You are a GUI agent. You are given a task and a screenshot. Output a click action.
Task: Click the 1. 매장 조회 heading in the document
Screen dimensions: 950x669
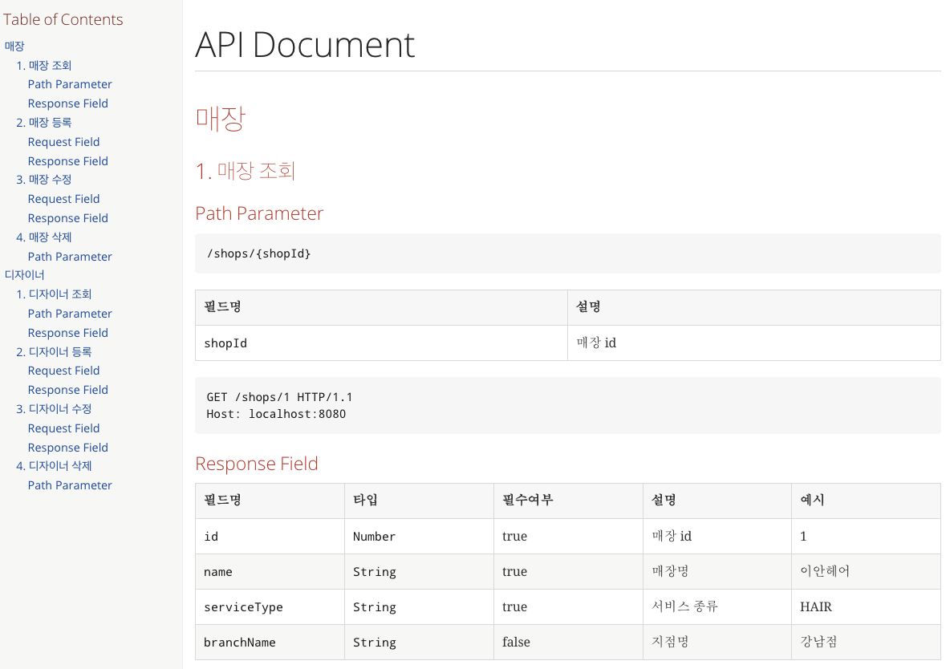click(246, 171)
